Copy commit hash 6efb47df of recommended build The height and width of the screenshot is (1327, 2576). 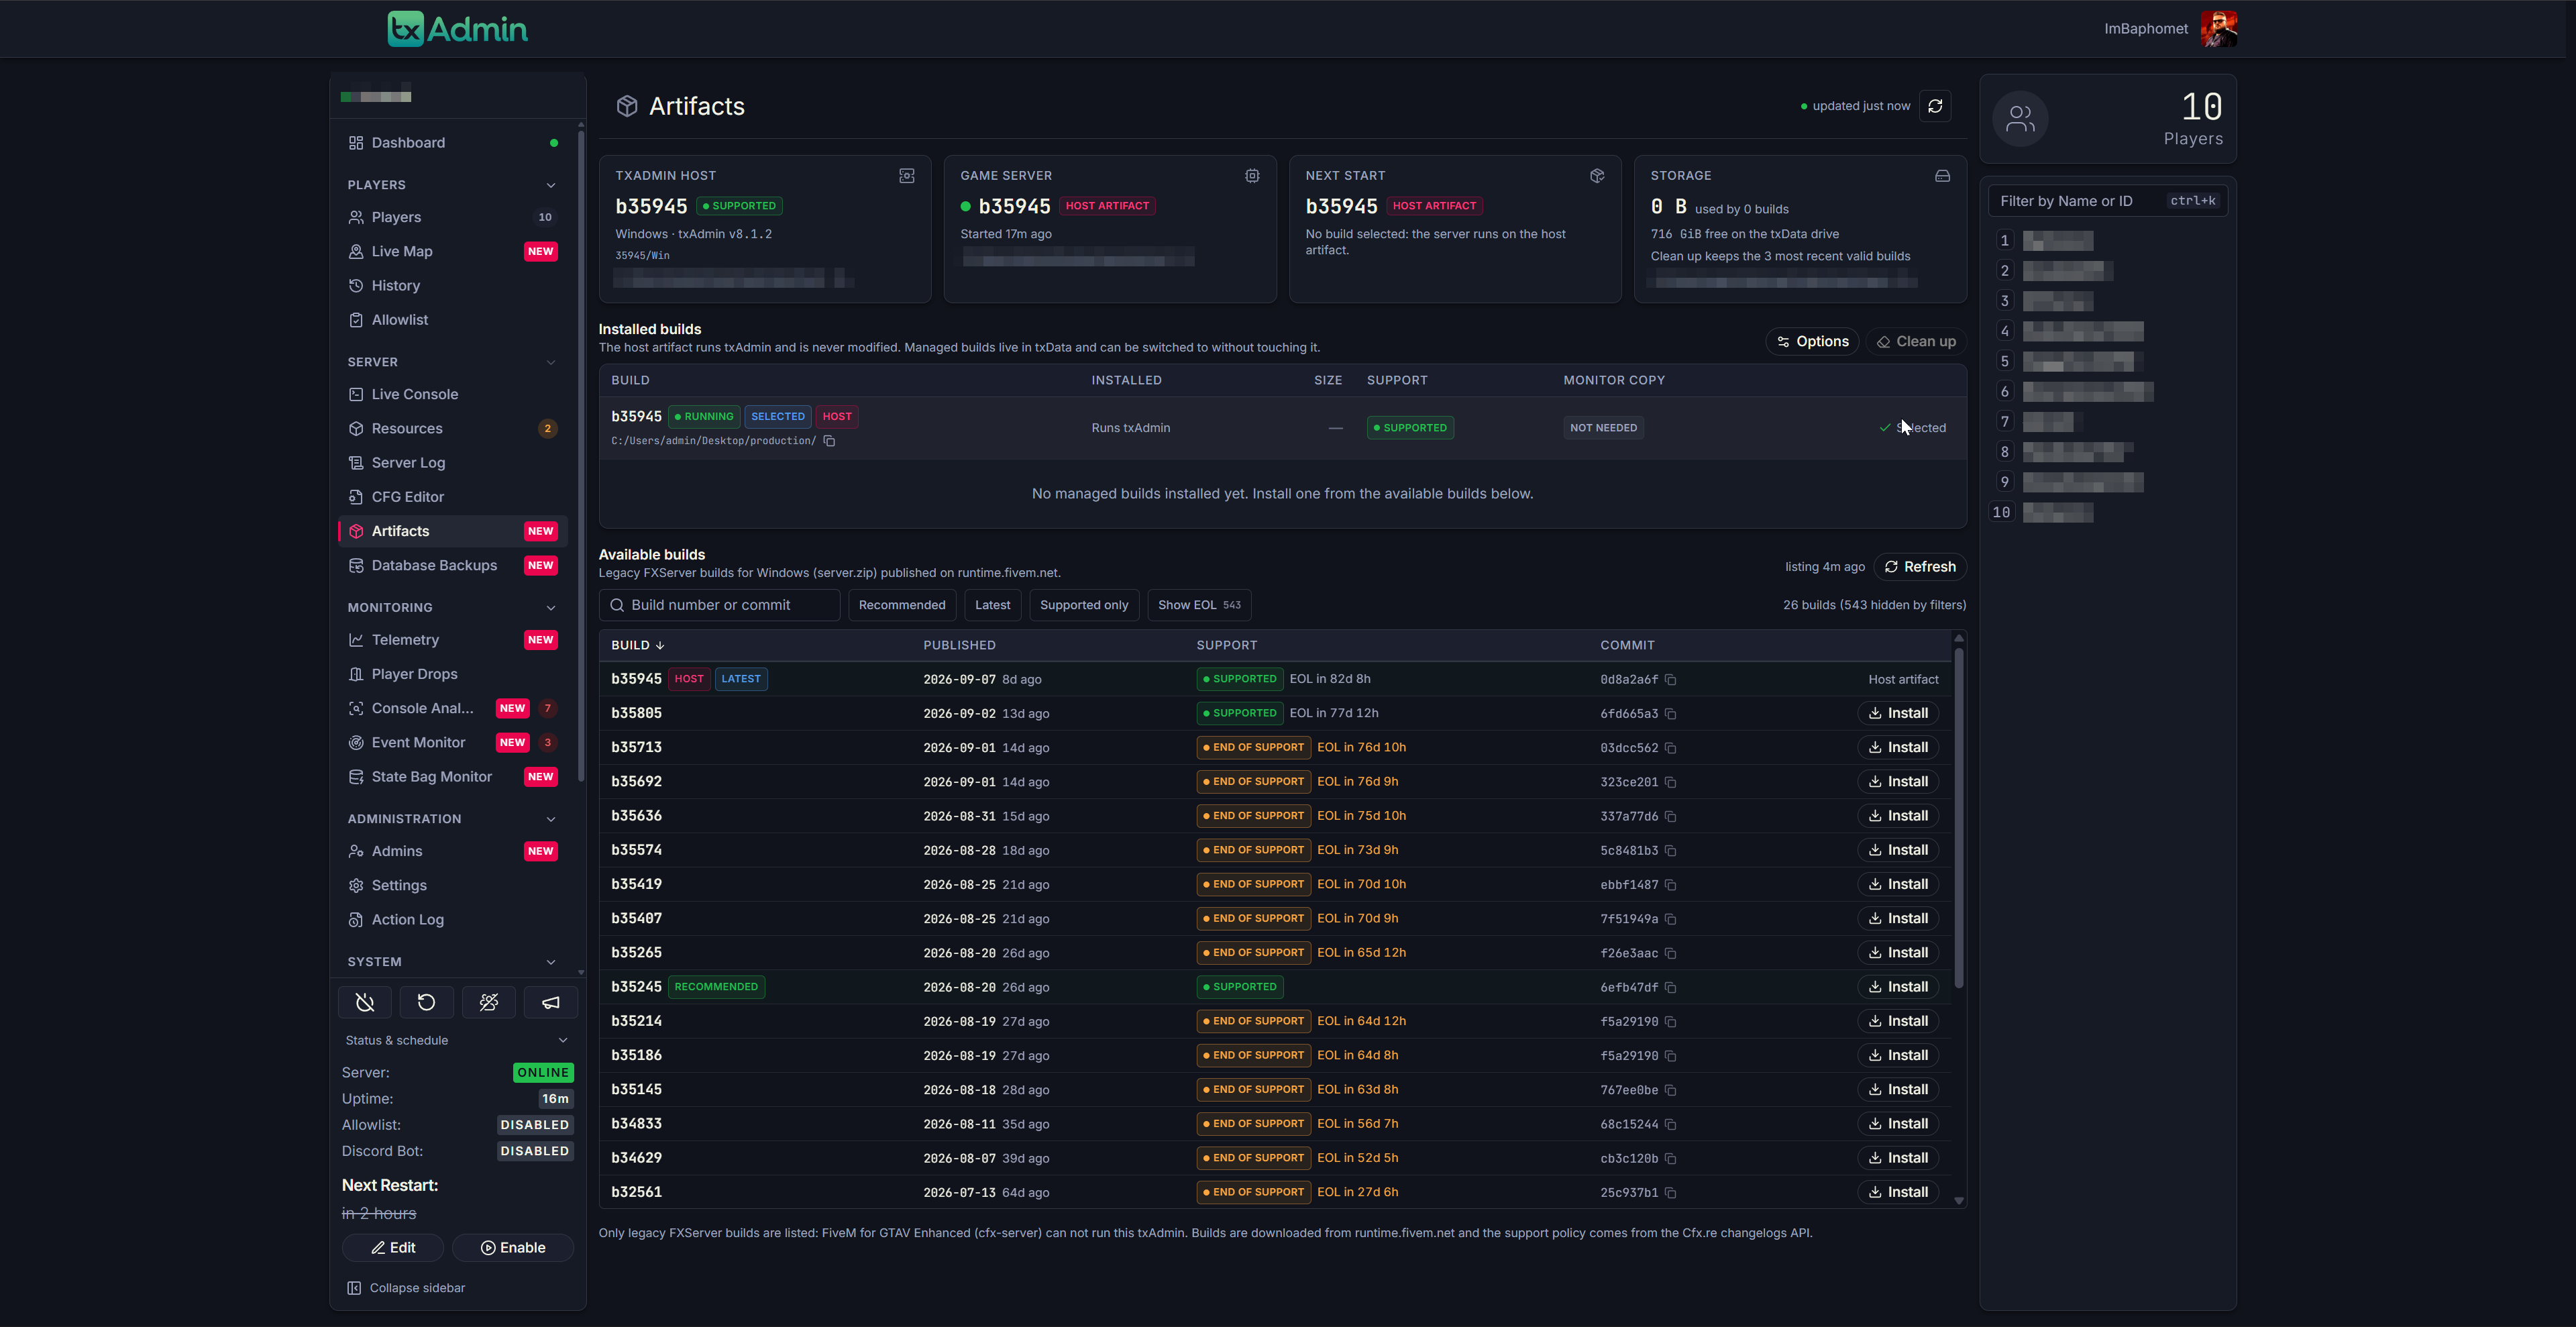click(x=1670, y=988)
